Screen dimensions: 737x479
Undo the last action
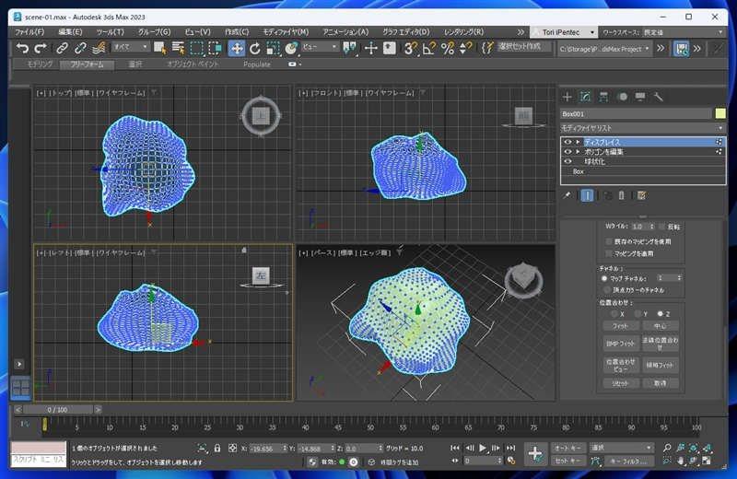[22, 48]
